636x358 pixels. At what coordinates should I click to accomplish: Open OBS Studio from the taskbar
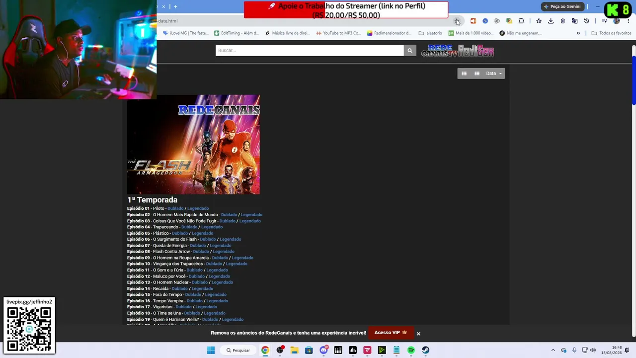tap(280, 350)
